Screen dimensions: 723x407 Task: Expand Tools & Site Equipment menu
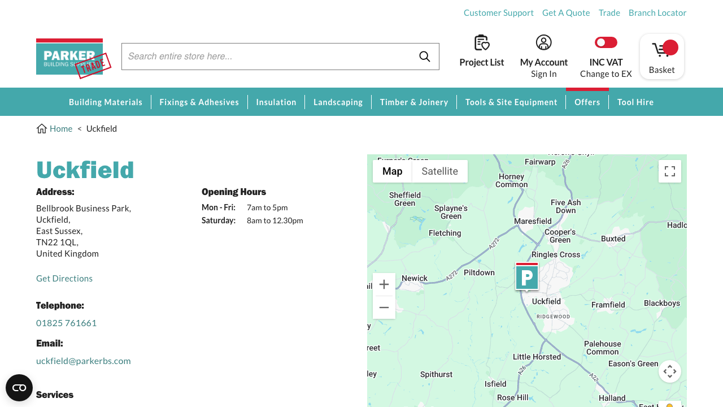coord(511,102)
